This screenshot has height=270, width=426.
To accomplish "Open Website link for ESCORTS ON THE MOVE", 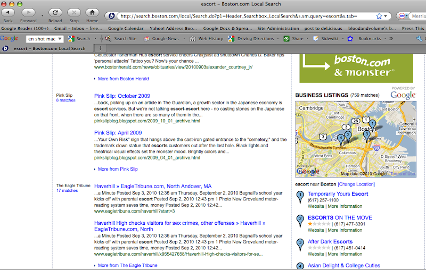I will [x=316, y=230].
